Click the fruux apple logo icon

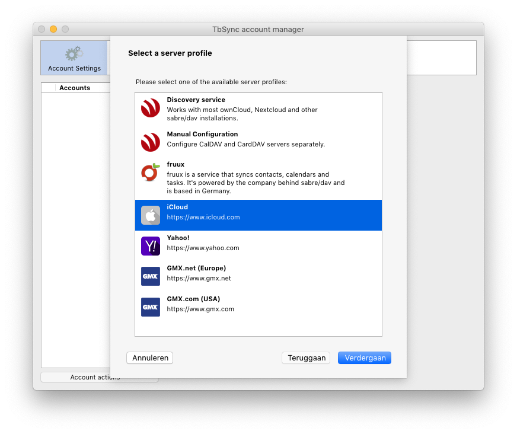click(x=150, y=173)
